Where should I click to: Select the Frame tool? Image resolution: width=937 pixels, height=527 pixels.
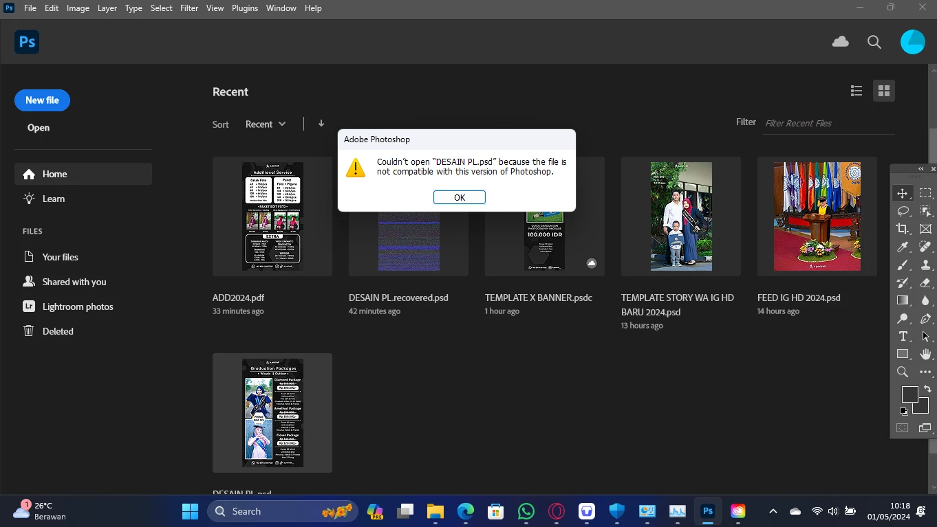point(925,229)
